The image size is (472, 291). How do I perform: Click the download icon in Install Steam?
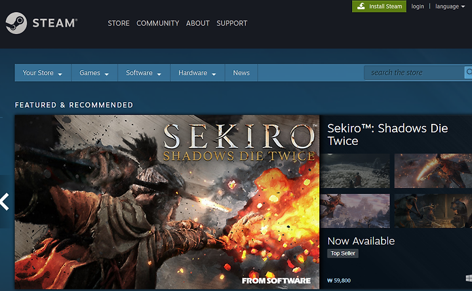click(x=361, y=6)
